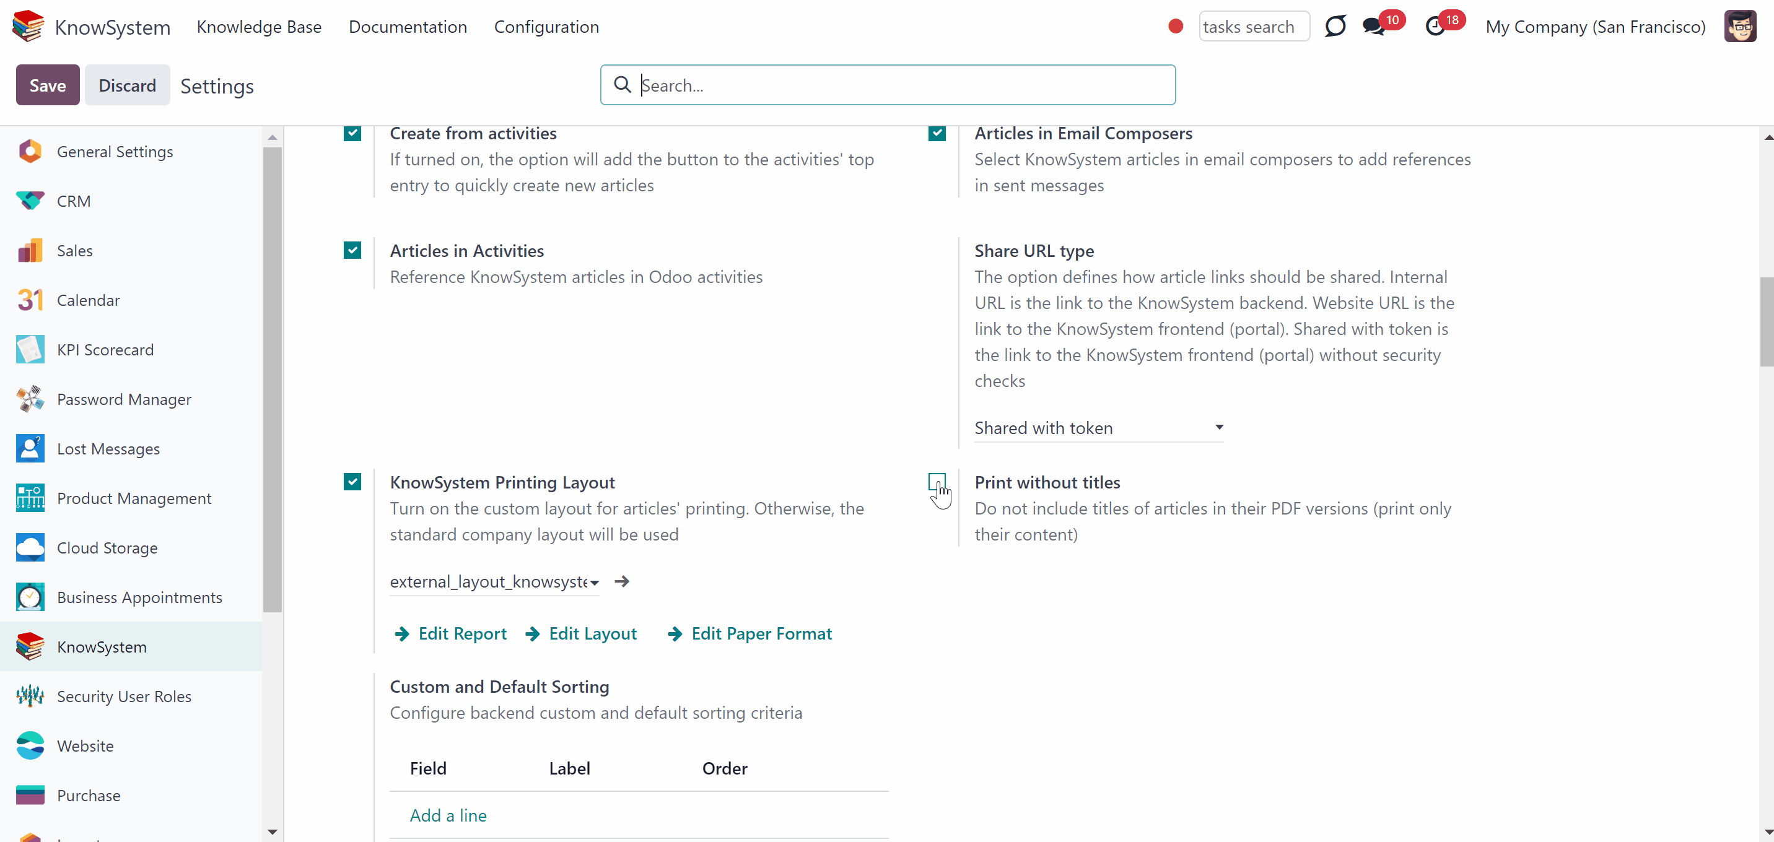Save the settings
This screenshot has width=1774, height=842.
48,85
